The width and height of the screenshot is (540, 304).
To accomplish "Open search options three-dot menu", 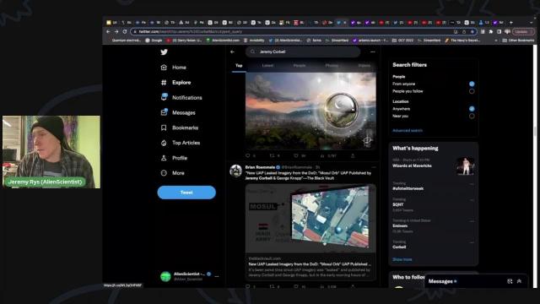I will [x=373, y=52].
